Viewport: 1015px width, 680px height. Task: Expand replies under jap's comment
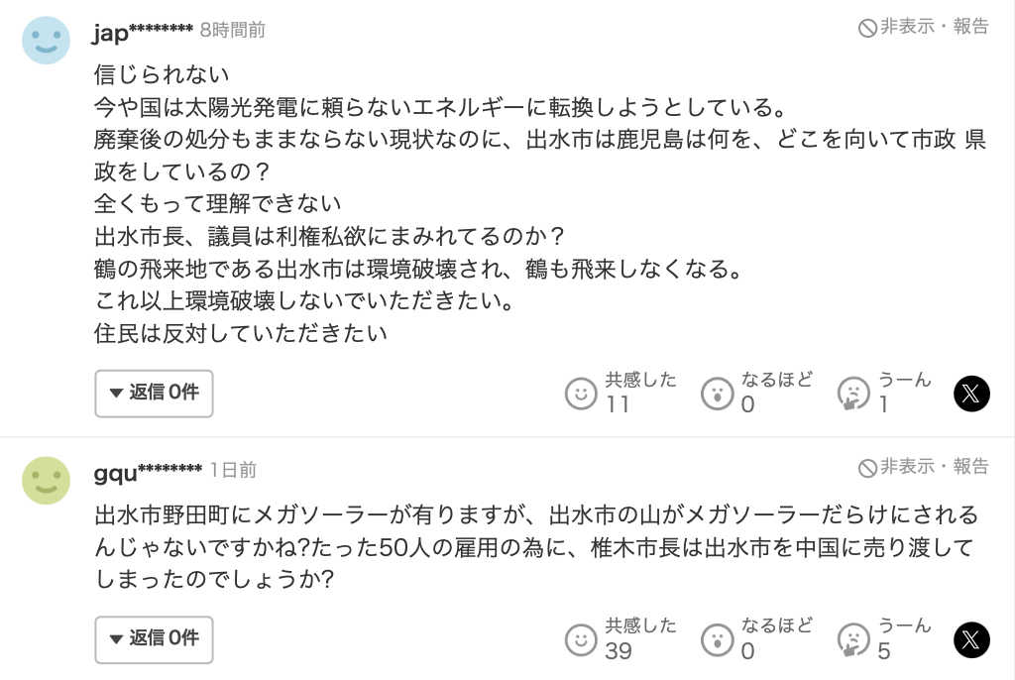pos(154,394)
